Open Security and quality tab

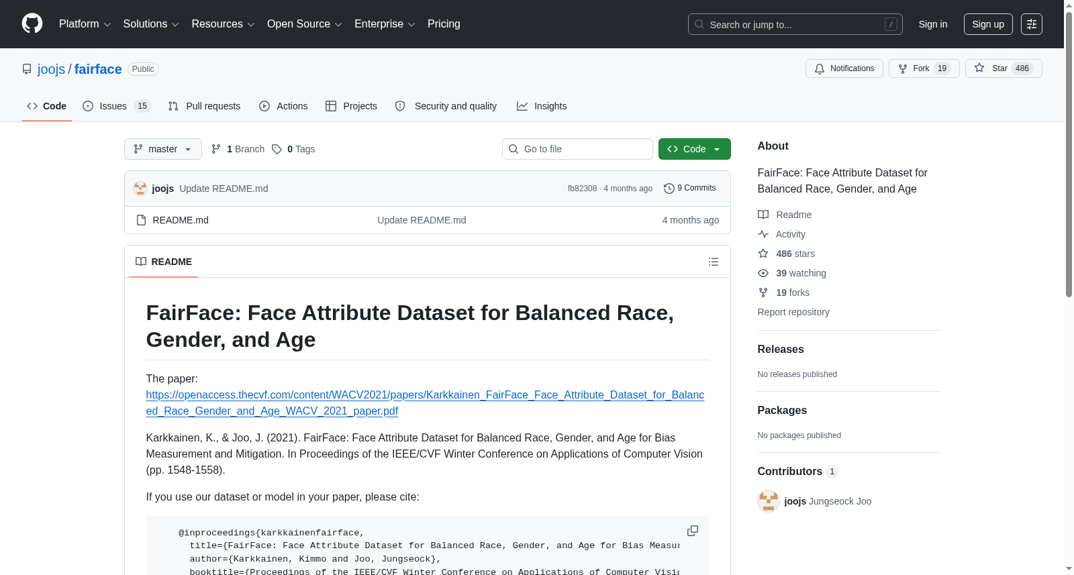point(446,106)
